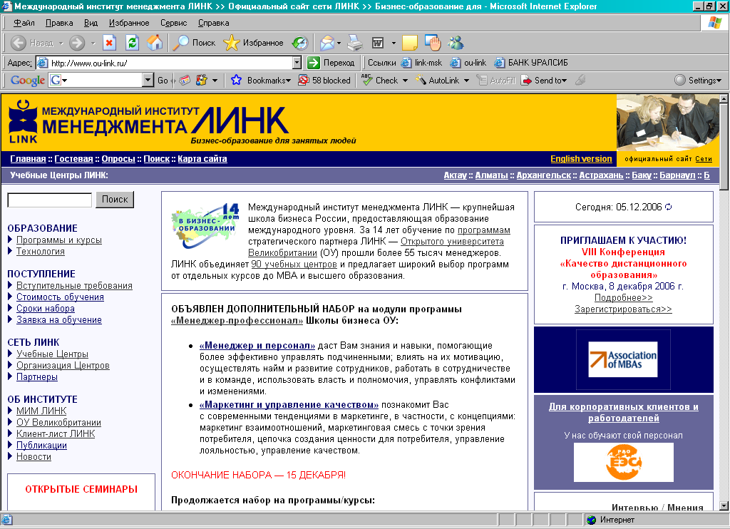Click the Send to icon
This screenshot has height=529, width=730.
tap(526, 80)
